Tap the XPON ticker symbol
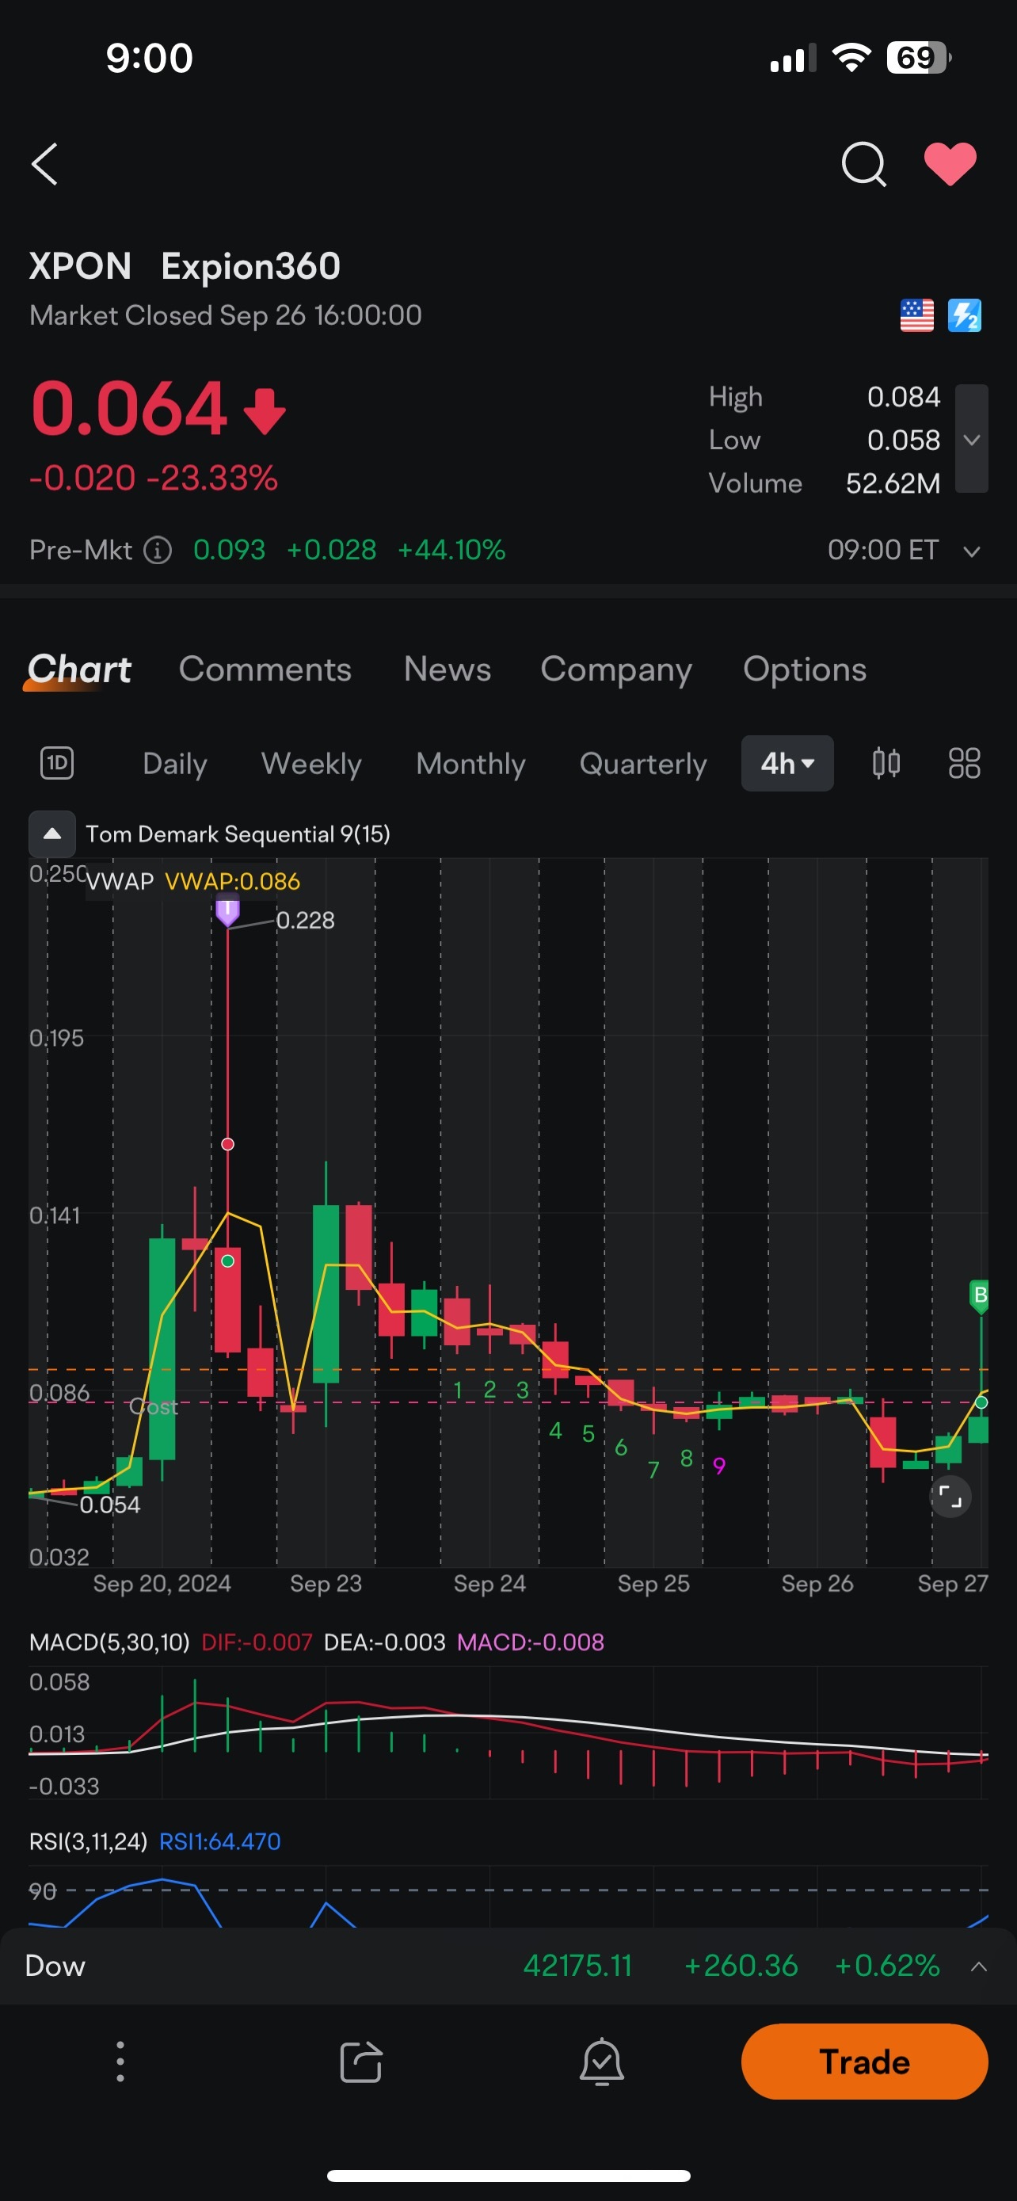 pyautogui.click(x=80, y=265)
